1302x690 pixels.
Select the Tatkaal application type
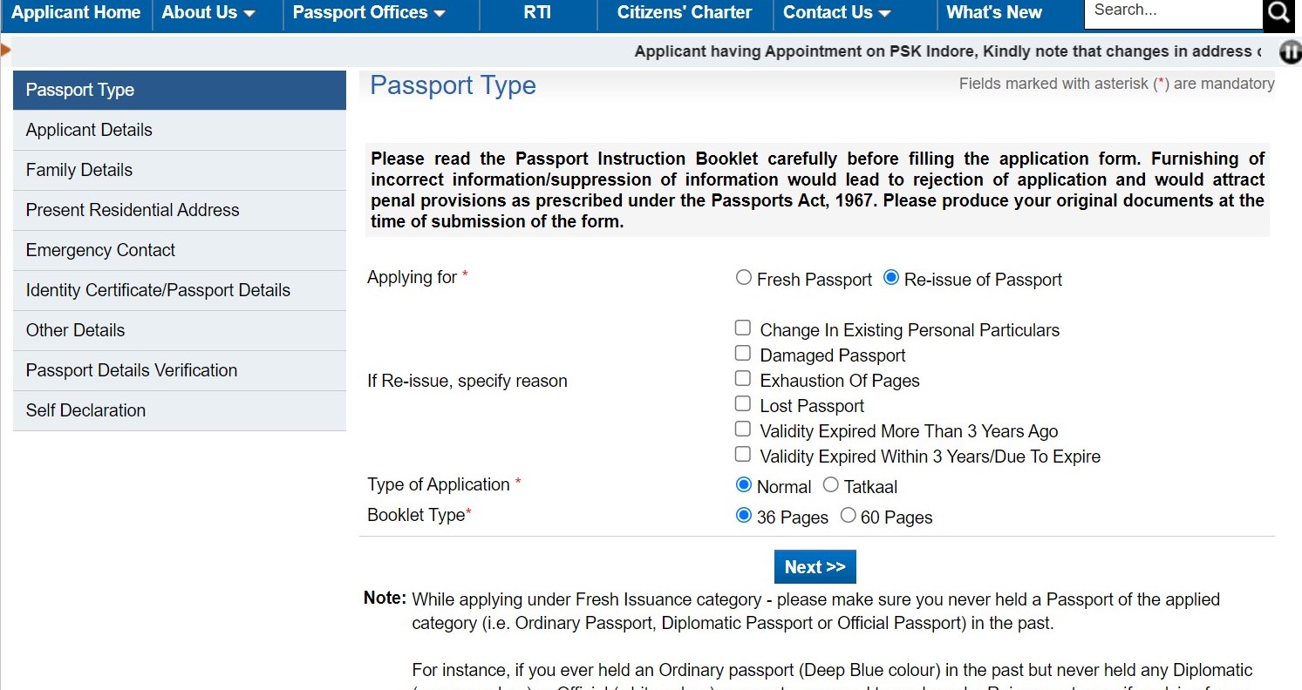tap(831, 485)
